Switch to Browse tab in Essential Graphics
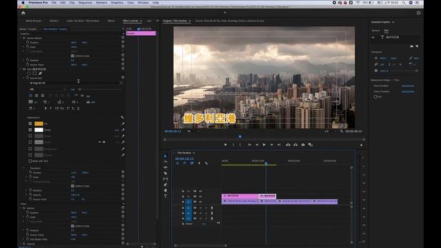The height and width of the screenshot is (248, 441). coord(376,30)
